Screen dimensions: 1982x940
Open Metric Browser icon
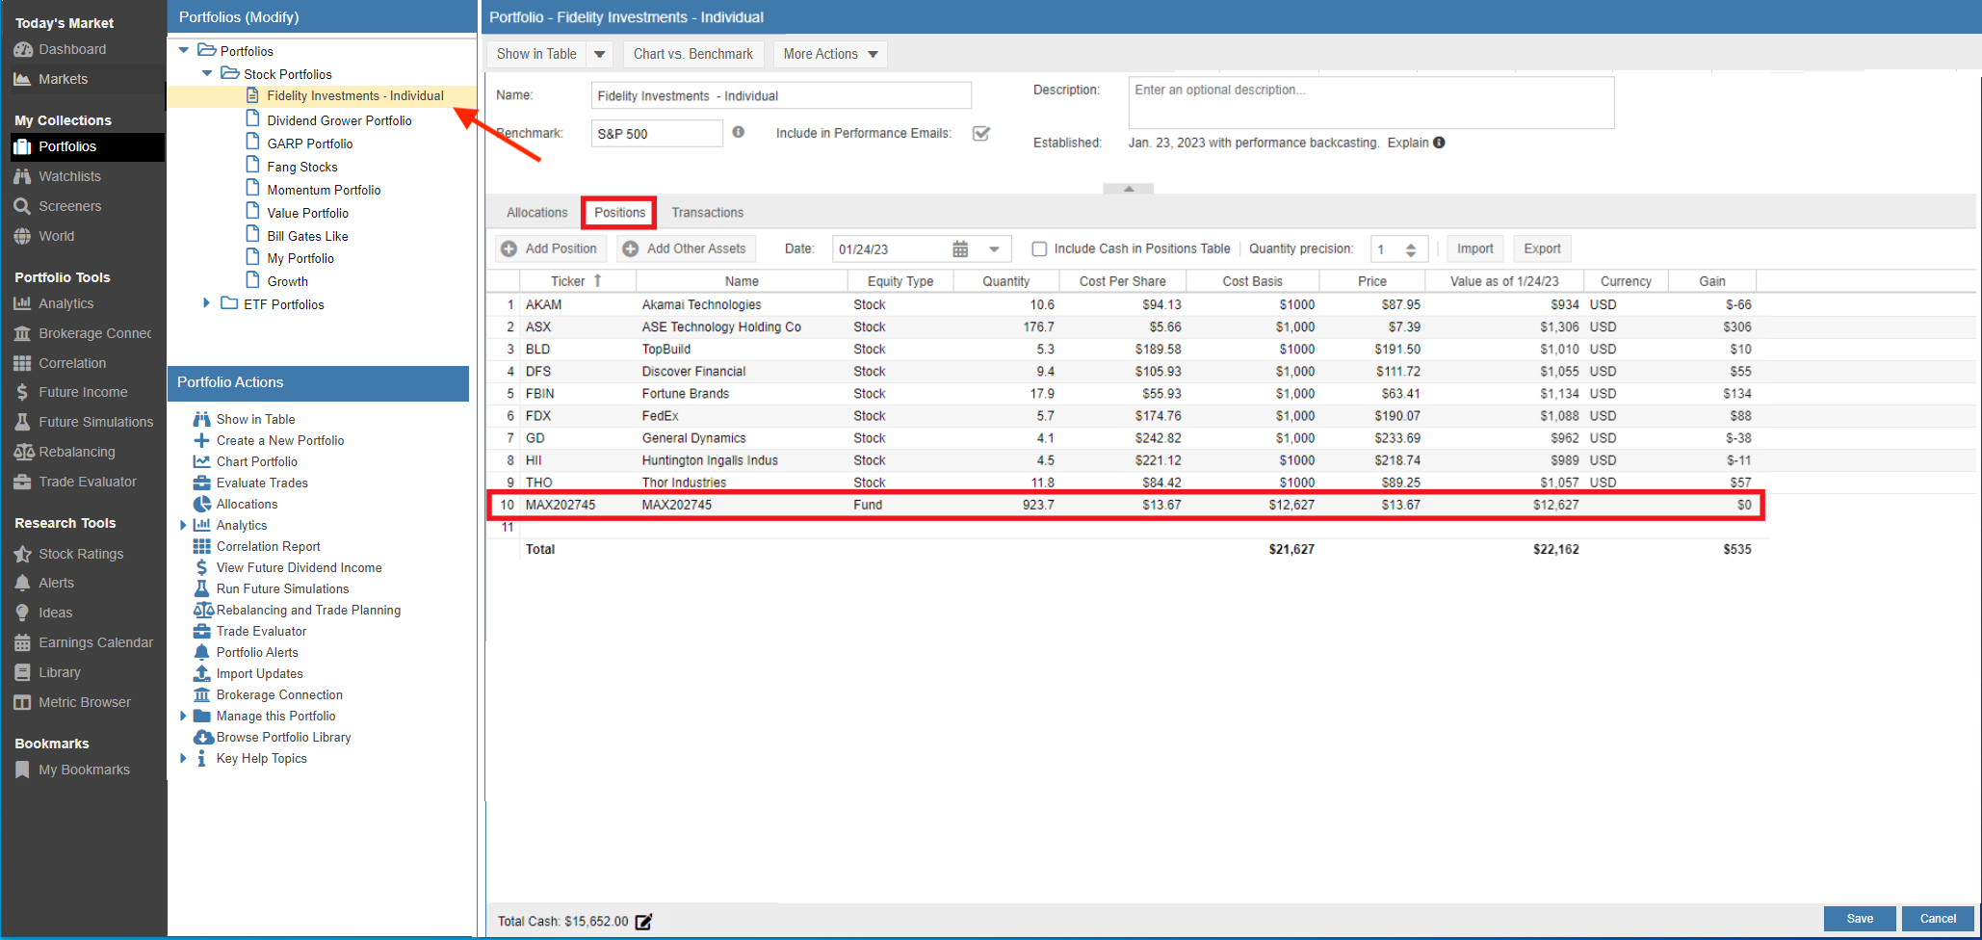coord(22,702)
